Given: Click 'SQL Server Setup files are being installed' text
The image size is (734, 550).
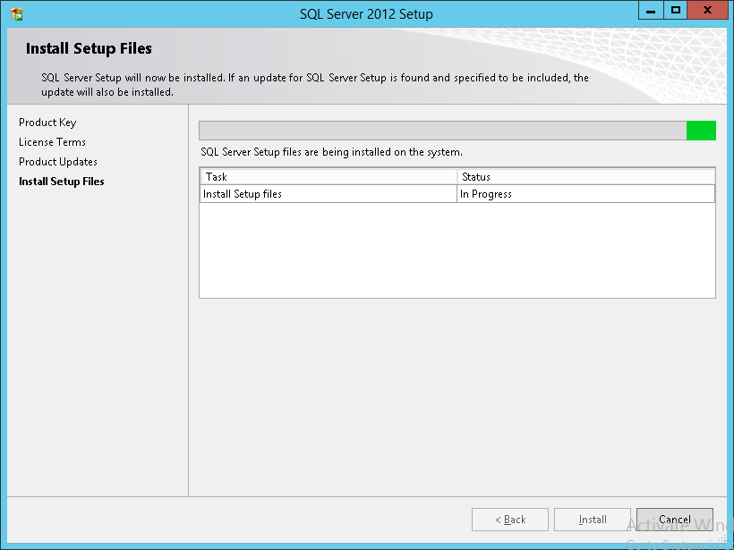Looking at the screenshot, I should pos(331,152).
